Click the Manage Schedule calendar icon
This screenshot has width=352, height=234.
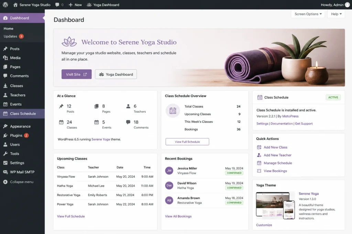(x=259, y=163)
